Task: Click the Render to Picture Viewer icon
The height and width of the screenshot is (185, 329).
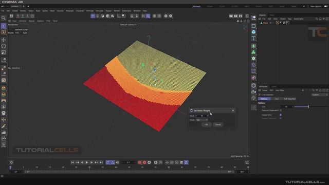Action: click(236, 16)
